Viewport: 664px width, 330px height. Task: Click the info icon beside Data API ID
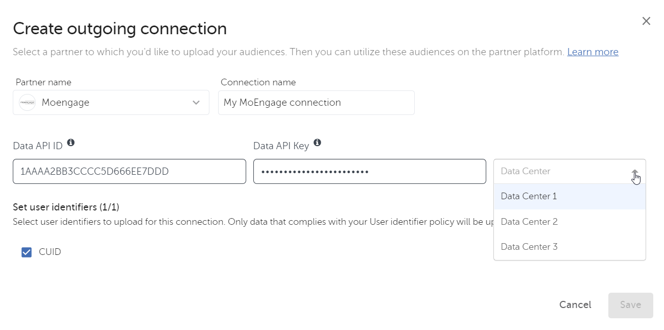tap(71, 143)
